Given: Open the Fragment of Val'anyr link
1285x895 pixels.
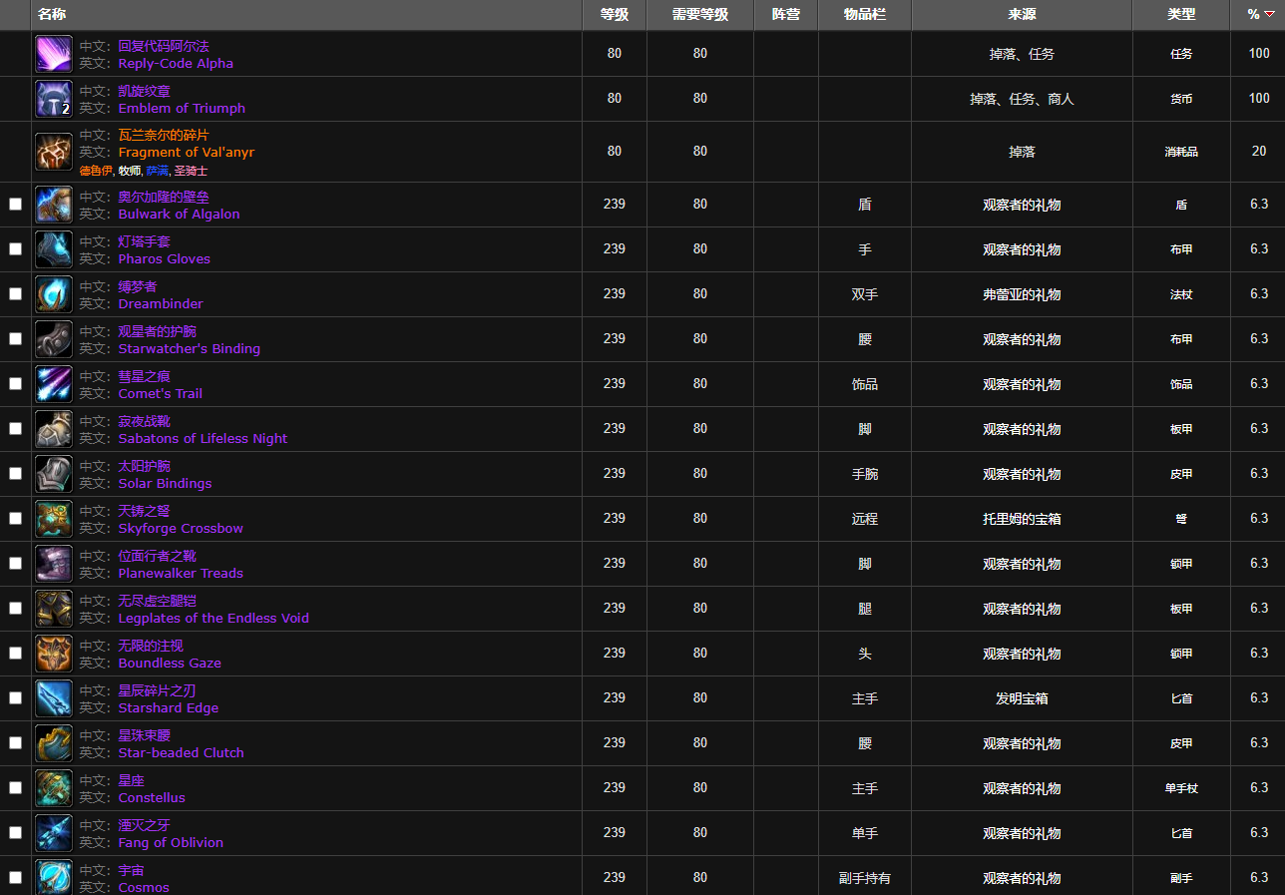Looking at the screenshot, I should (x=187, y=153).
